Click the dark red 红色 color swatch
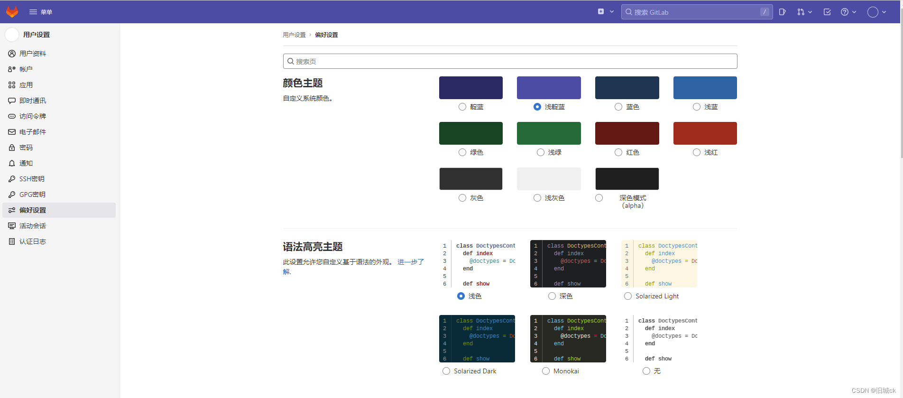This screenshot has width=903, height=398. 627,133
